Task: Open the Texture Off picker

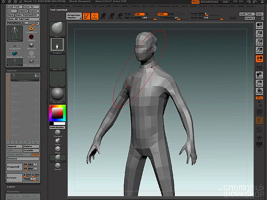Action: pyautogui.click(x=57, y=79)
